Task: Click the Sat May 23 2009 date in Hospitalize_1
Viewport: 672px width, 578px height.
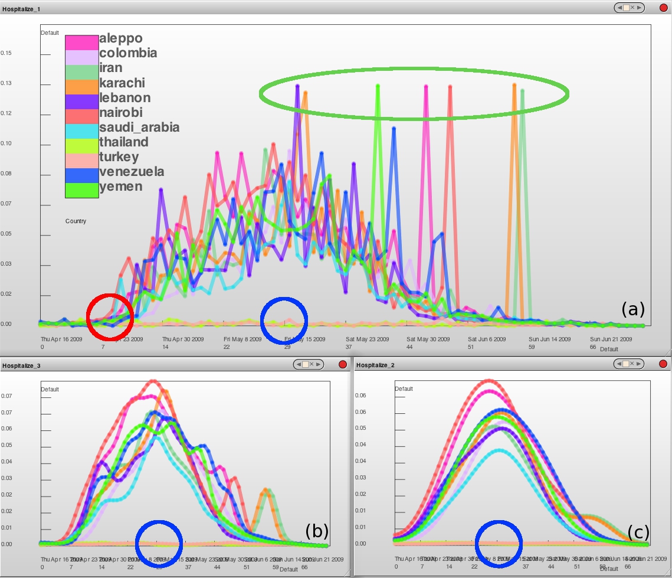Action: (x=368, y=339)
